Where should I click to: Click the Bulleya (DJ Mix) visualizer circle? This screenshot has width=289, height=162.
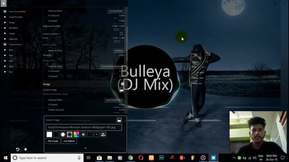[145, 77]
